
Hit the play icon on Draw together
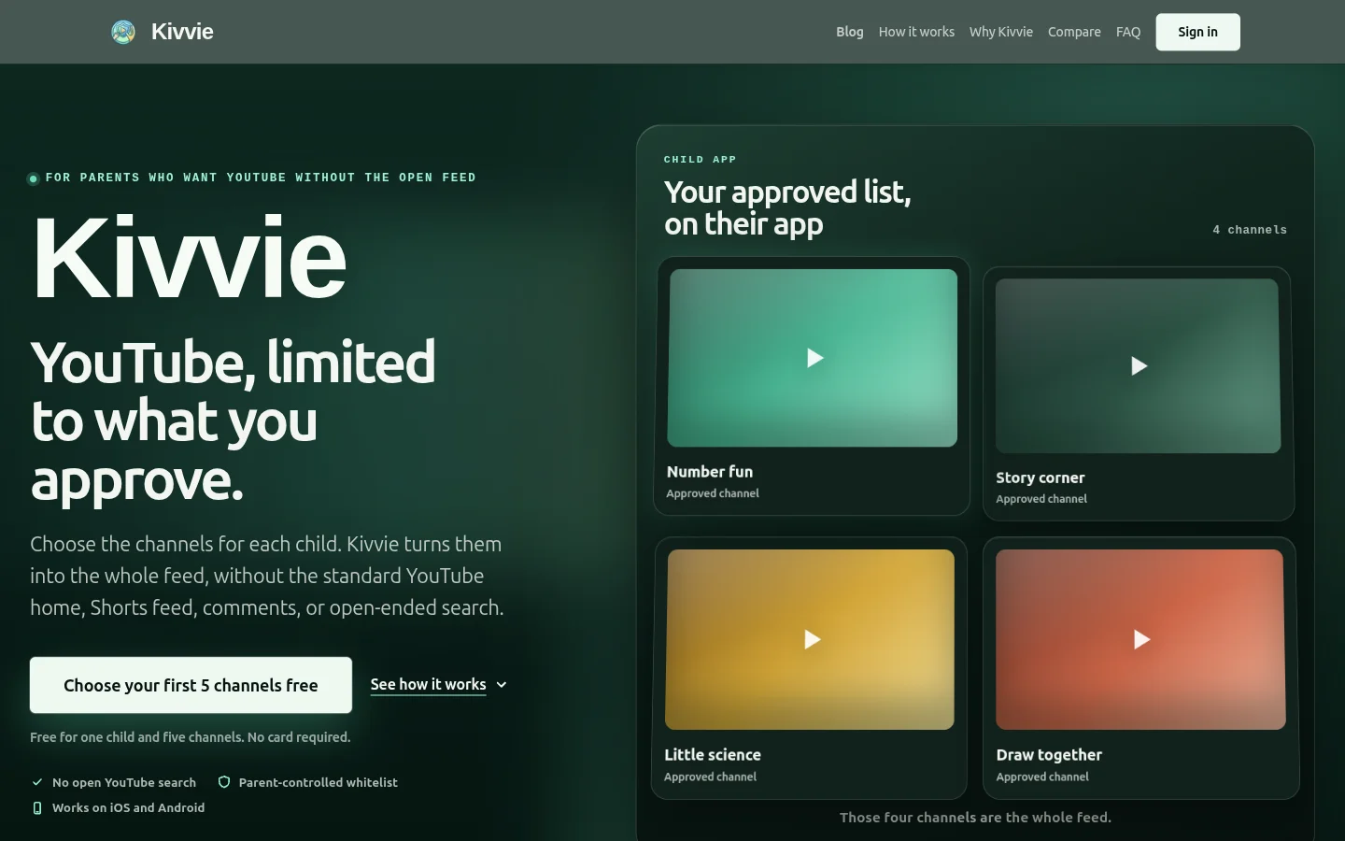click(x=1141, y=639)
